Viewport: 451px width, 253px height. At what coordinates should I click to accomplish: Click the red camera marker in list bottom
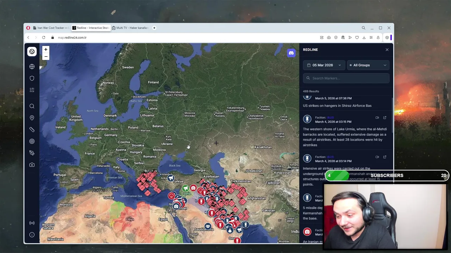click(x=307, y=232)
